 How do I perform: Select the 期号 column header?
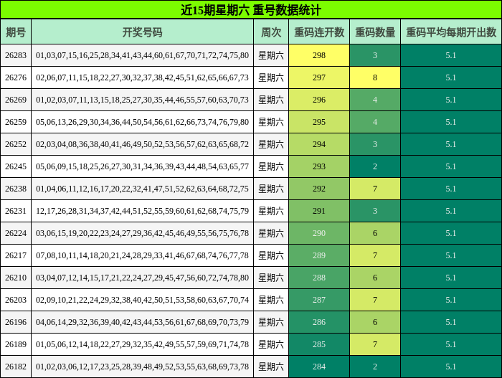16,32
